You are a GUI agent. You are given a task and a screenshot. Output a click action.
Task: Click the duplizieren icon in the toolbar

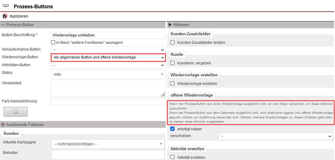coord(5,16)
